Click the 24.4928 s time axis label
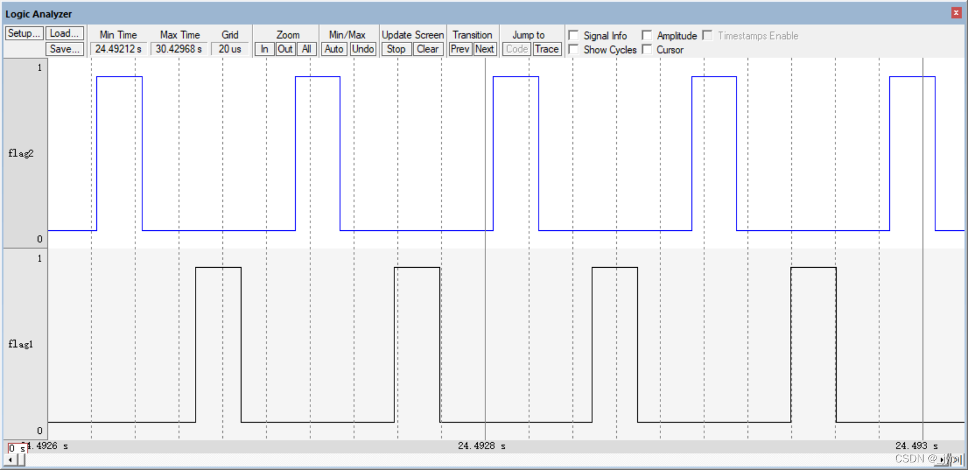The image size is (968, 470). click(x=482, y=446)
